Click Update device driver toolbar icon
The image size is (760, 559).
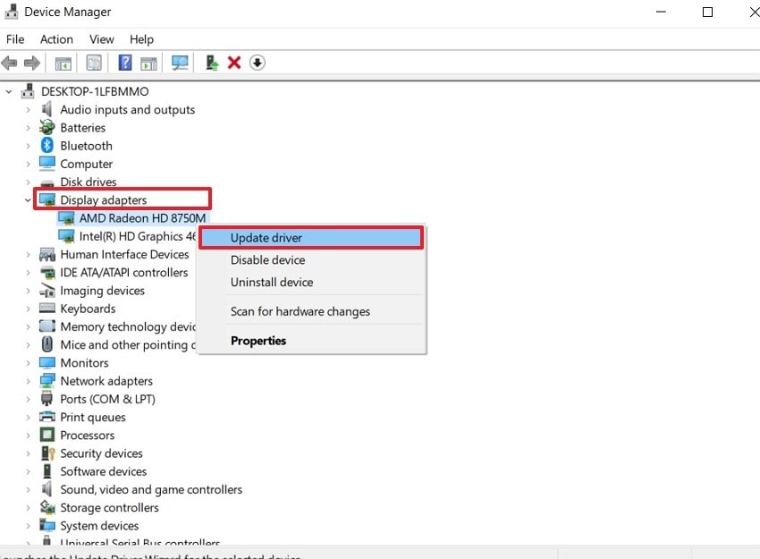[x=212, y=63]
